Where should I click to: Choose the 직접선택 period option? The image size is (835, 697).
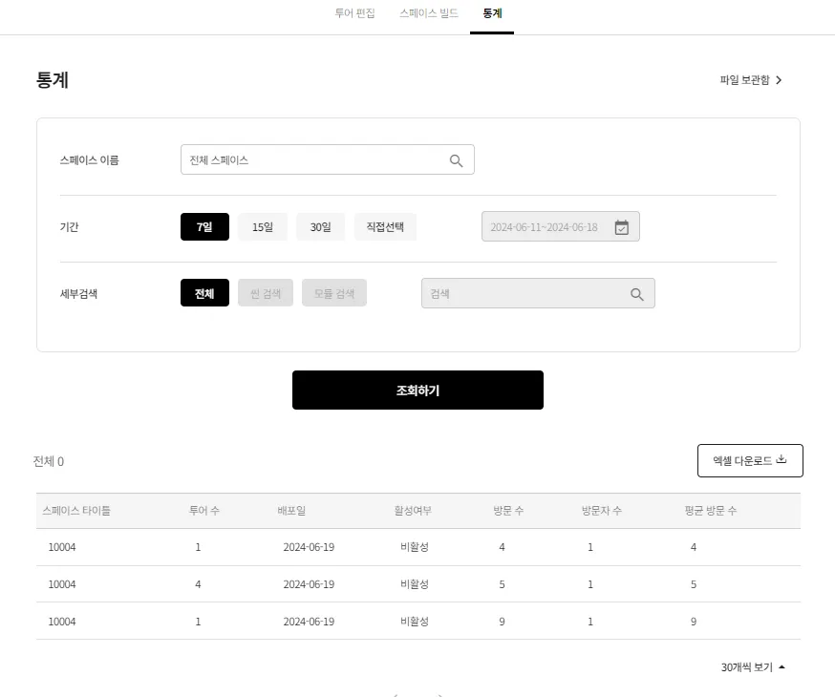click(385, 226)
